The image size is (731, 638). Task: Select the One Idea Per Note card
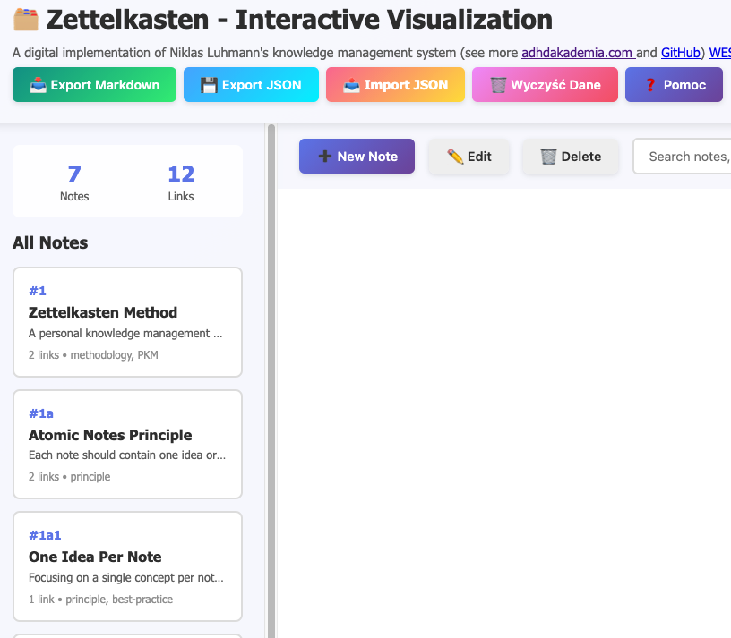(x=127, y=566)
